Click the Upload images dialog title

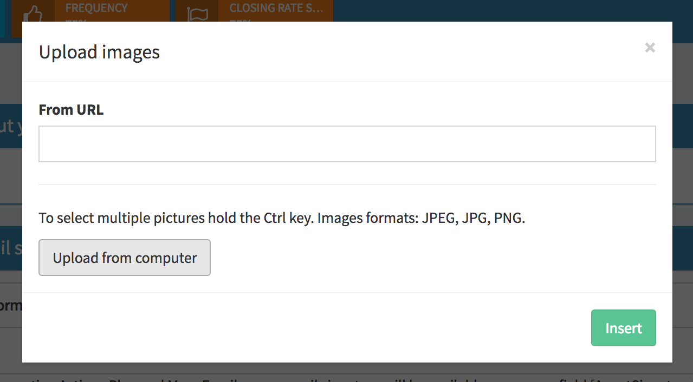tap(99, 52)
